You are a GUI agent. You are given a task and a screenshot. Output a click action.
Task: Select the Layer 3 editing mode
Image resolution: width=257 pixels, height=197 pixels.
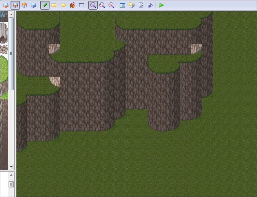tap(24, 5)
